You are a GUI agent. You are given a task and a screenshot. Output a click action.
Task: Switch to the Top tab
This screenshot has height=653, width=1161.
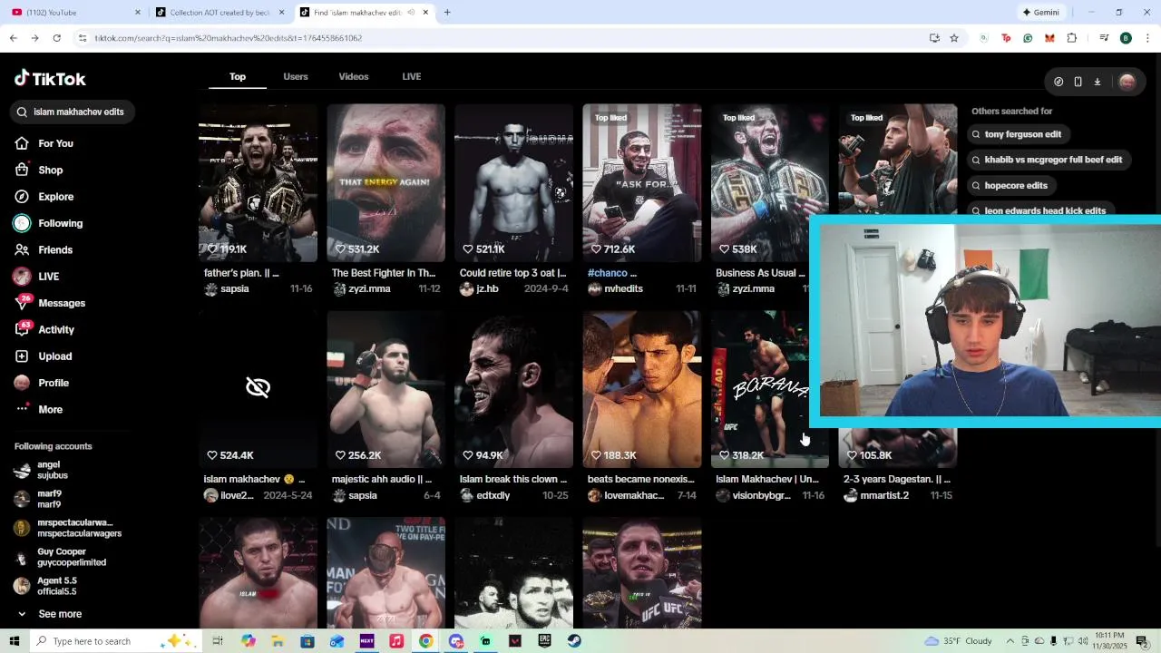(238, 77)
